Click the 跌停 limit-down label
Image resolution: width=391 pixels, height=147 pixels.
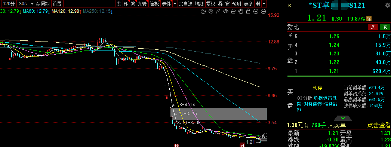point(317,88)
